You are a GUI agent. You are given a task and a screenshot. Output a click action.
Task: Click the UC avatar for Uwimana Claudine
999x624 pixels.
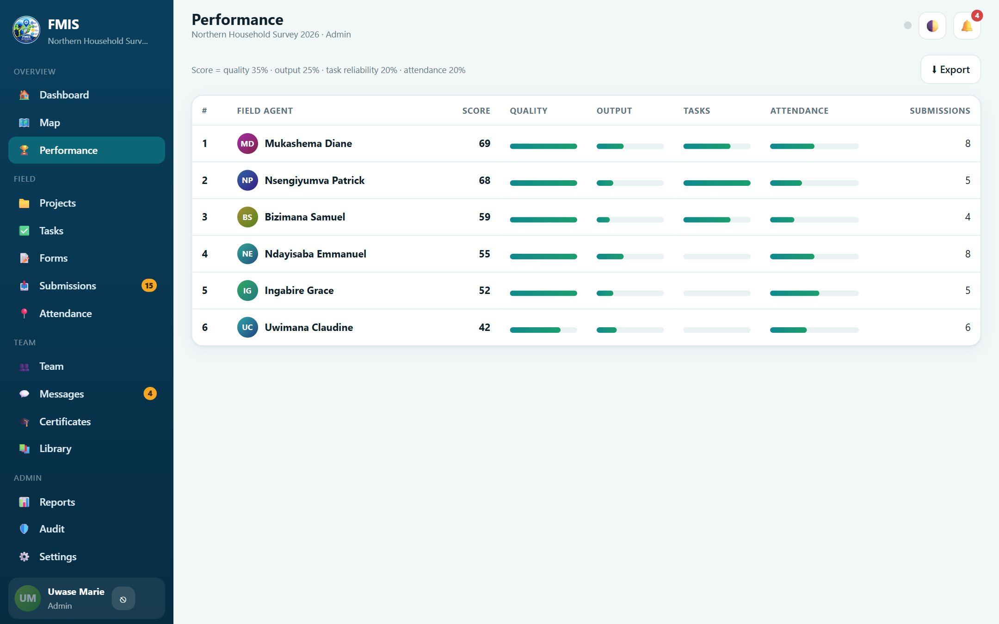[247, 327]
